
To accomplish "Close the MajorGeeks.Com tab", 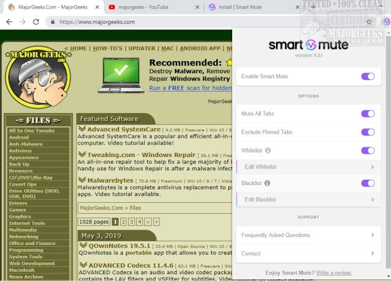I will tap(97, 7).
